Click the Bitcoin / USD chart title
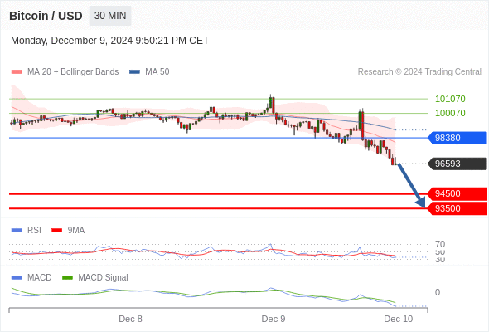The width and height of the screenshot is (489, 332). point(46,16)
